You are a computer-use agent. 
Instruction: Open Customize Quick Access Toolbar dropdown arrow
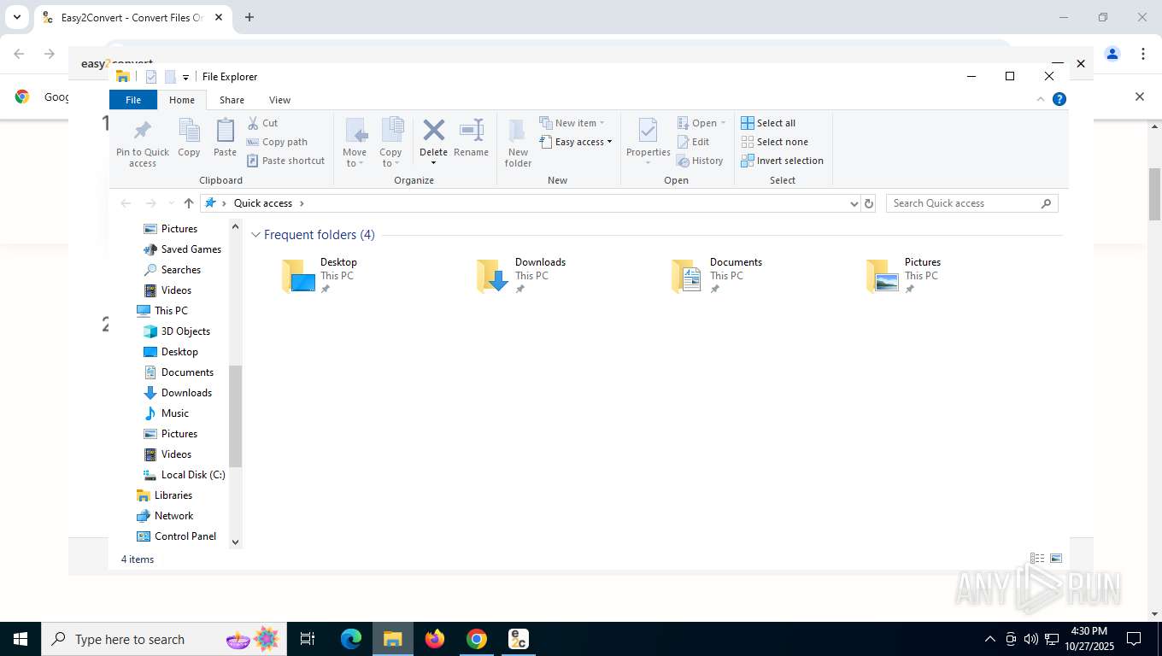(x=185, y=78)
